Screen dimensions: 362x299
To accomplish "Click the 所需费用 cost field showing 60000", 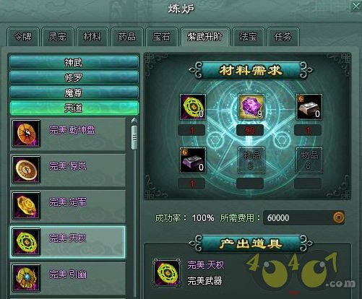I will (304, 218).
